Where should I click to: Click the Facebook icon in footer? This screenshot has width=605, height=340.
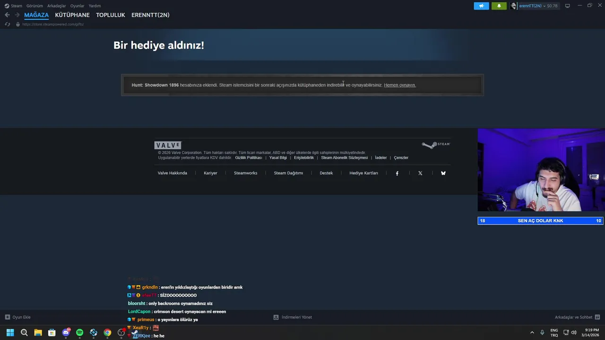tap(397, 173)
